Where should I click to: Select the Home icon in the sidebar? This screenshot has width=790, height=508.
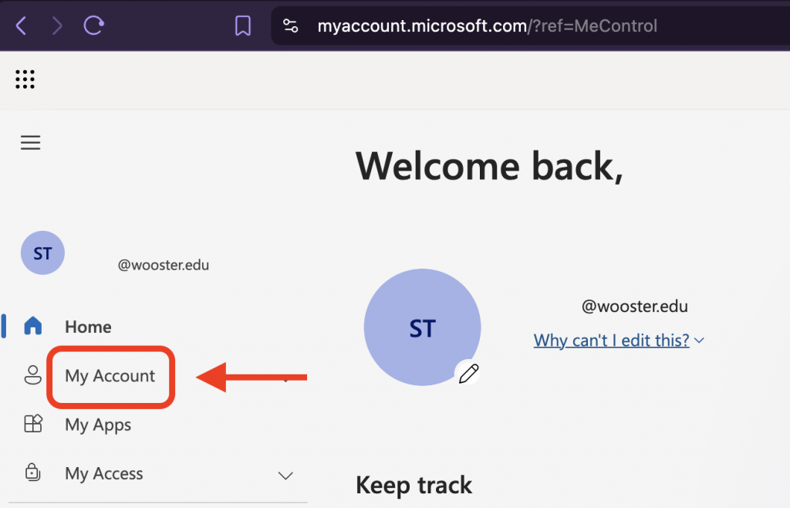pyautogui.click(x=33, y=326)
